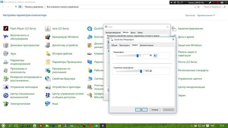This screenshot has height=128, width=228.
Task: Click the Отмена button
Action: (x=155, y=110)
